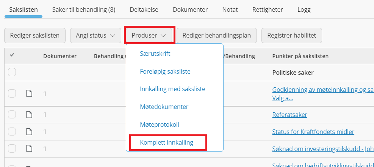Screen dimensions: 374x167
Task: Open document icon for Godkjenning av møteinnkalling row
Action: [29, 94]
